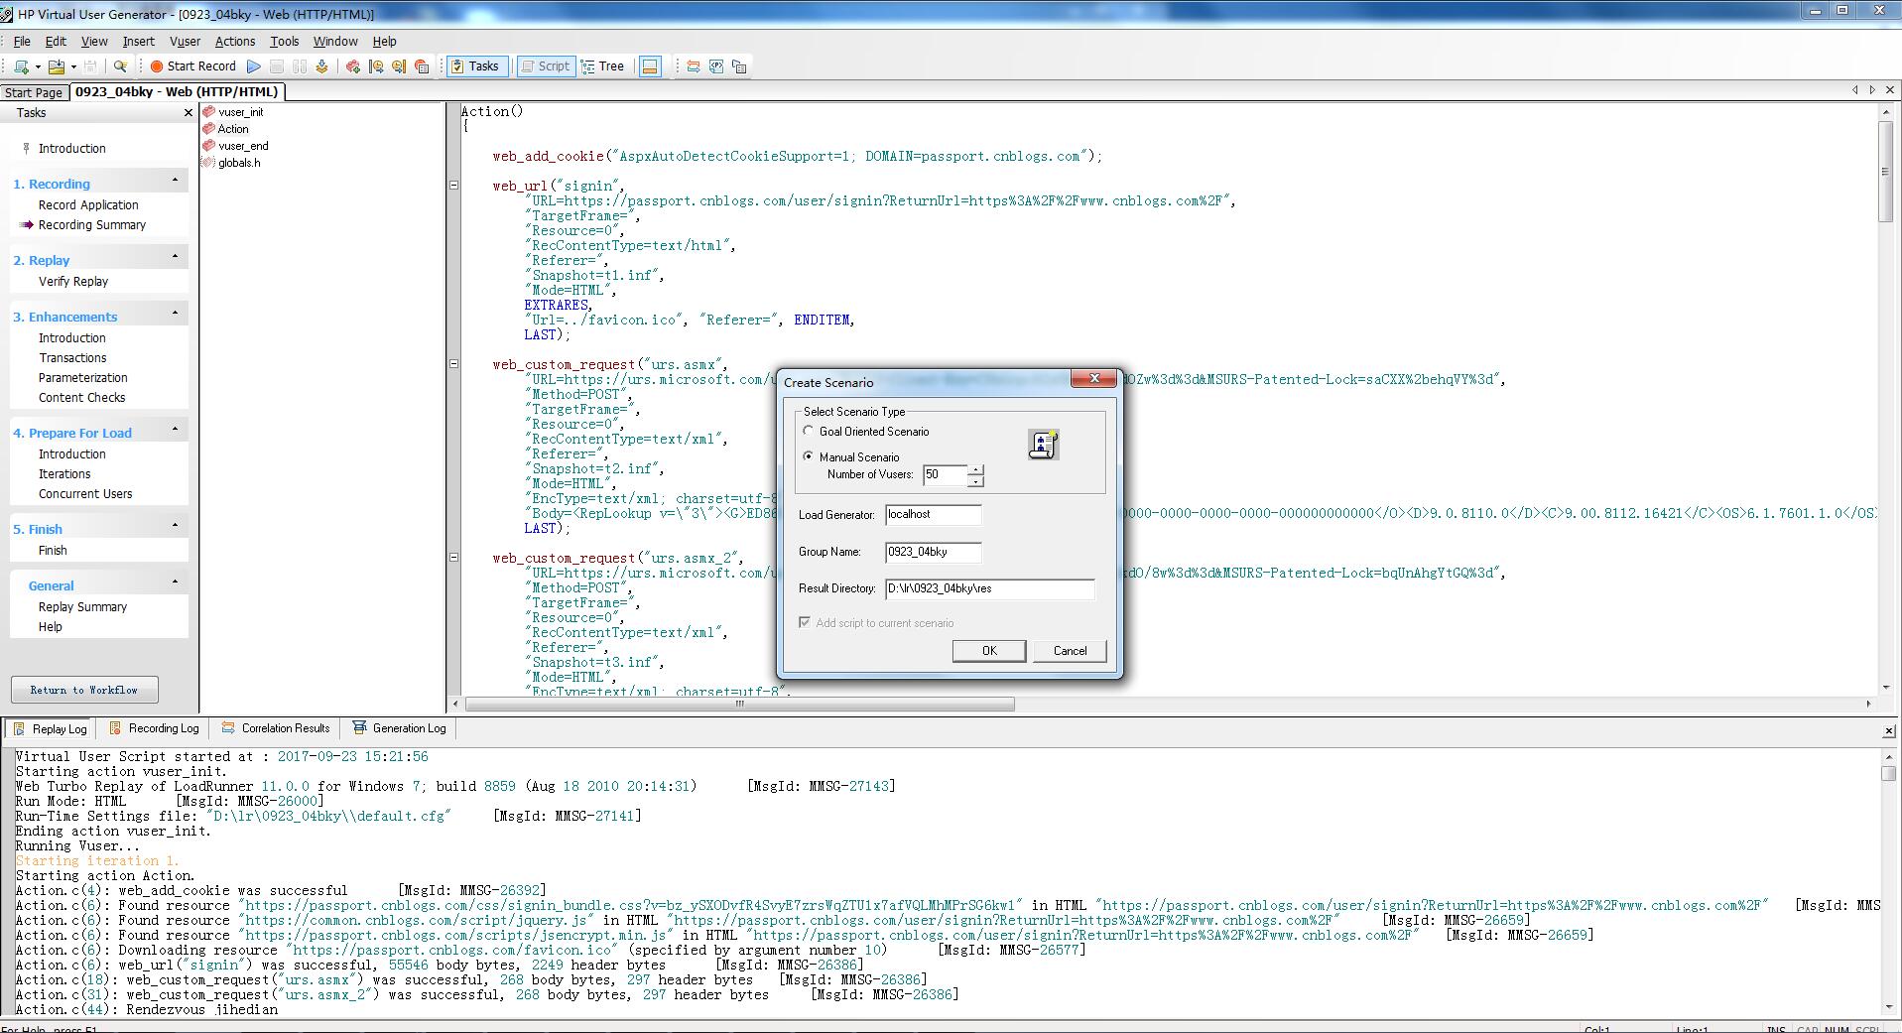This screenshot has width=1902, height=1033.
Task: Click the orange arrows toolbar icon
Action: (694, 66)
